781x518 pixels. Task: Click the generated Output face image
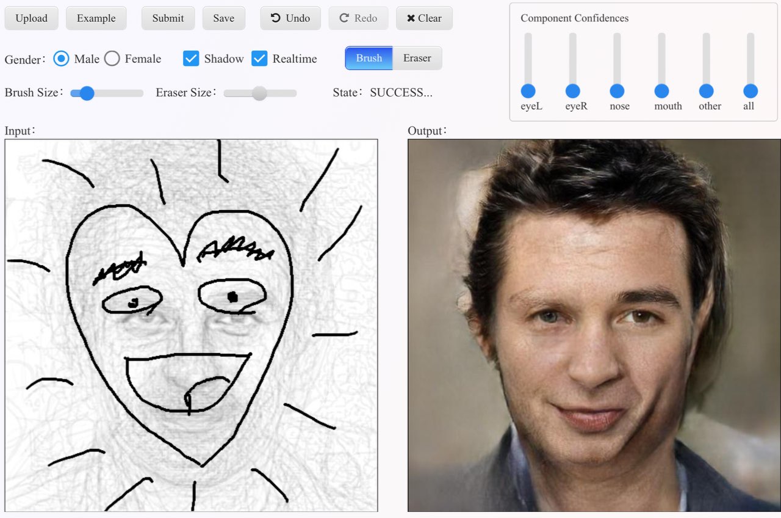[594, 325]
